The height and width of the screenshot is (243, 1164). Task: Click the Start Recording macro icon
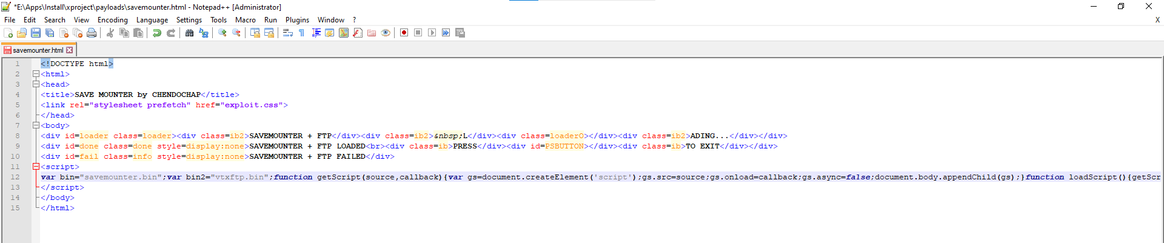pos(404,33)
